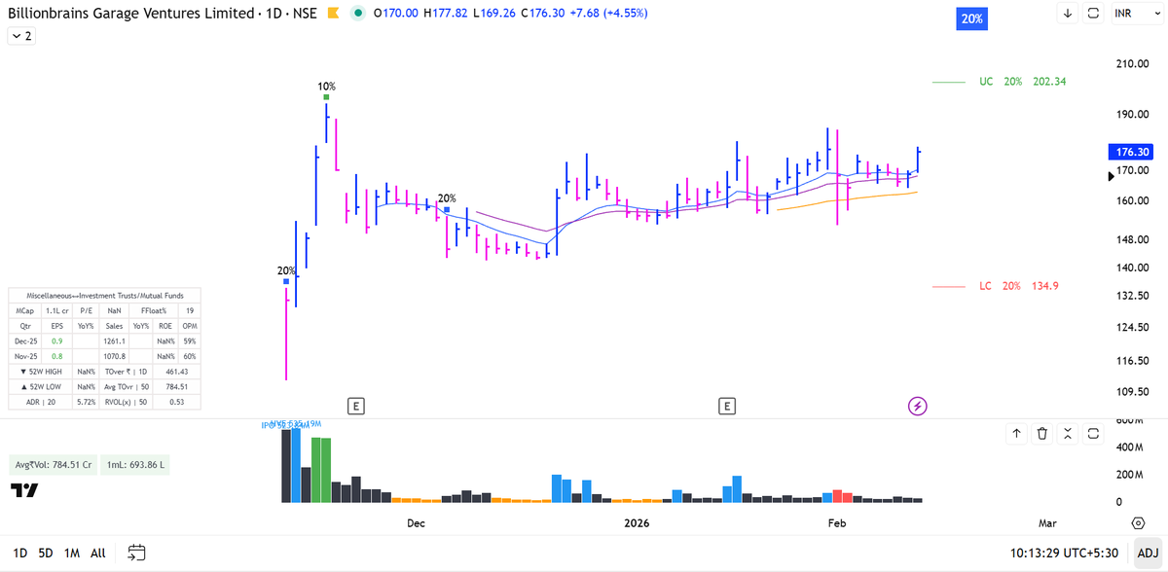The width and height of the screenshot is (1168, 572).
Task: Open chart settings hexagon gear icon
Action: tap(1138, 522)
